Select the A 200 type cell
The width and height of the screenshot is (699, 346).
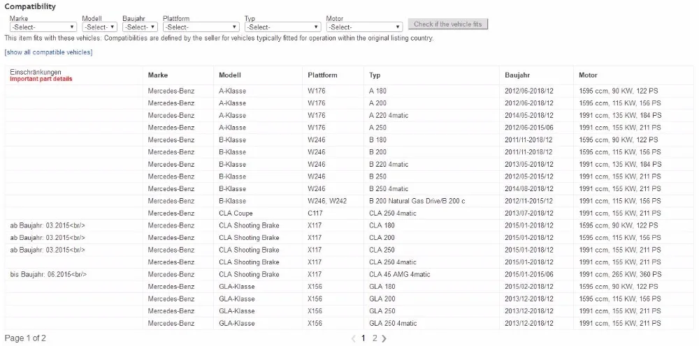(x=377, y=103)
